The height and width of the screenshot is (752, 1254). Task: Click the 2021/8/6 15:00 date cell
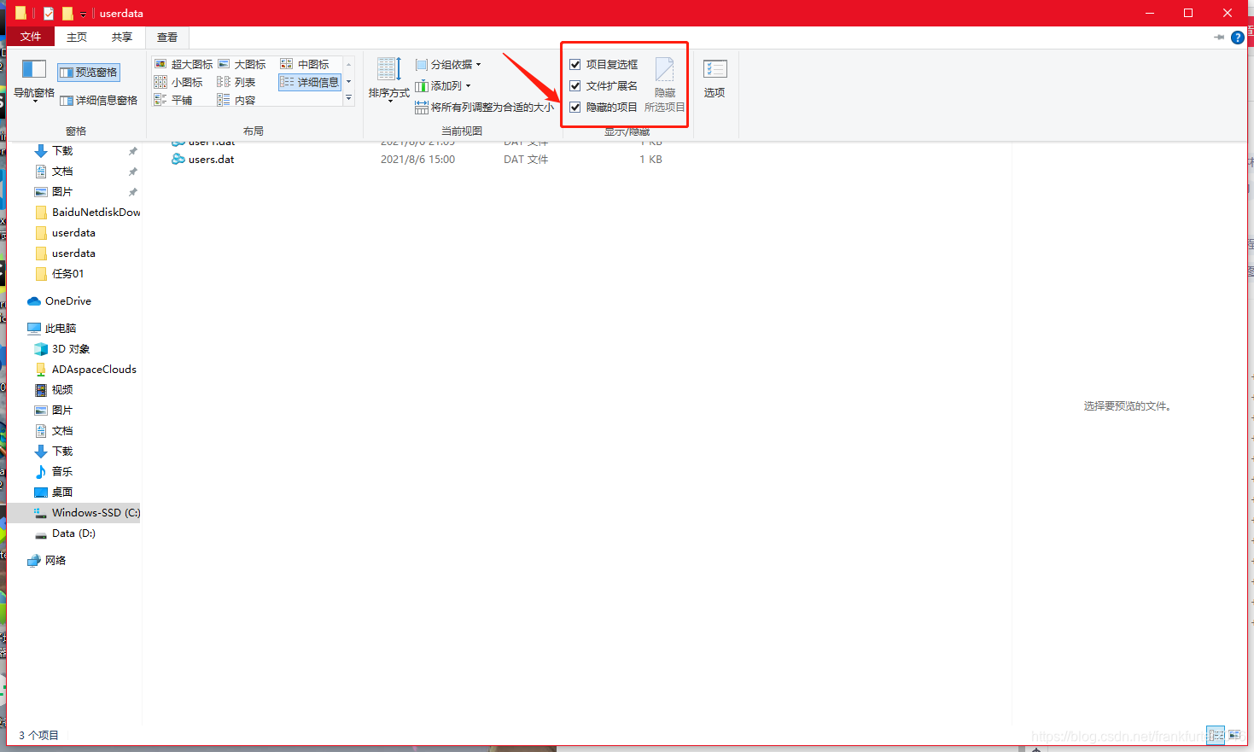417,160
